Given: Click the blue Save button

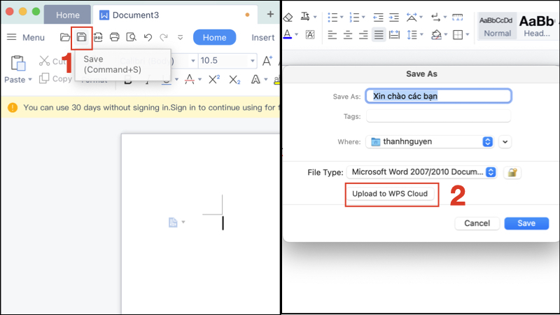Looking at the screenshot, I should pyautogui.click(x=526, y=223).
